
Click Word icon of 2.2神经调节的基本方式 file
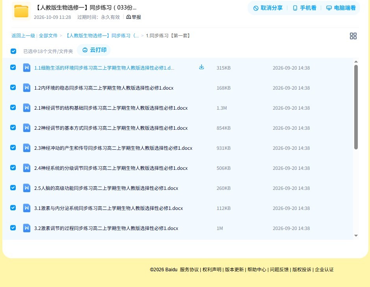click(27, 128)
